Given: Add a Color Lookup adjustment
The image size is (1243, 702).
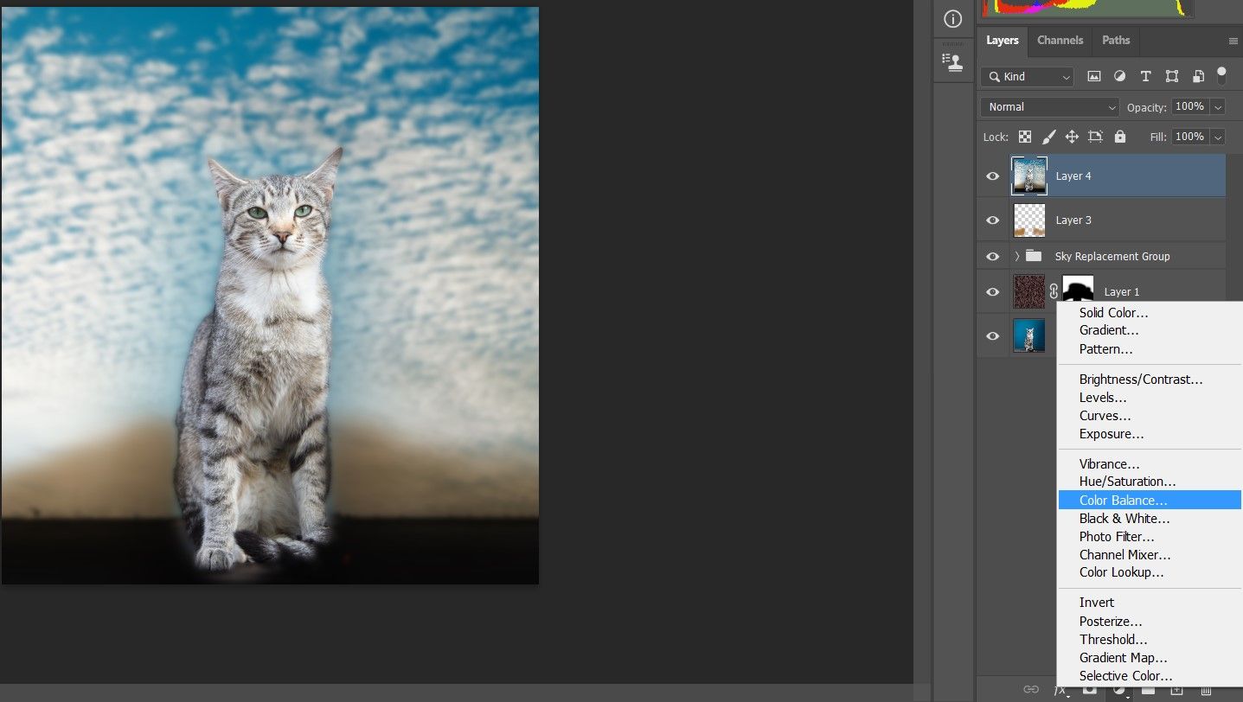Looking at the screenshot, I should (1150, 572).
